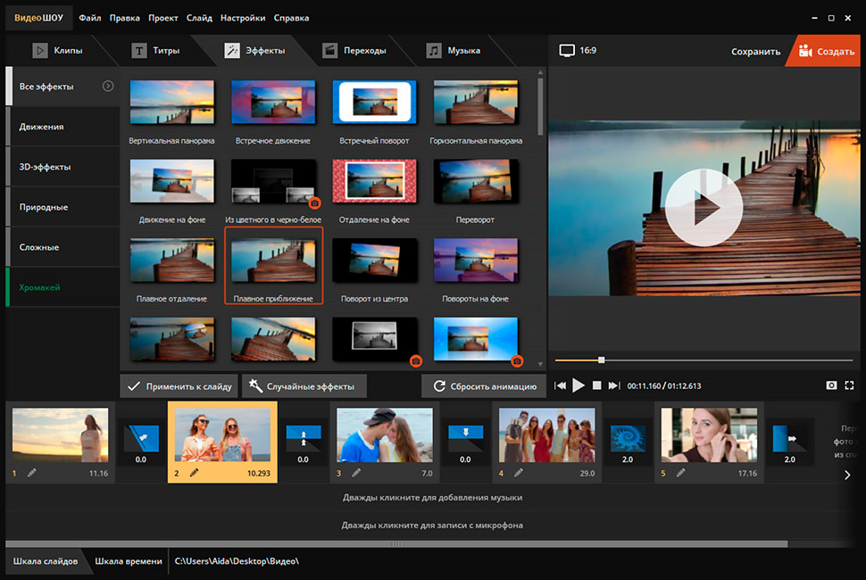Click Случайные эффекты button
This screenshot has width=866, height=580.
click(304, 386)
